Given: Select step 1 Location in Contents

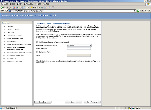Looking at the screenshot, I should pos(10,26).
